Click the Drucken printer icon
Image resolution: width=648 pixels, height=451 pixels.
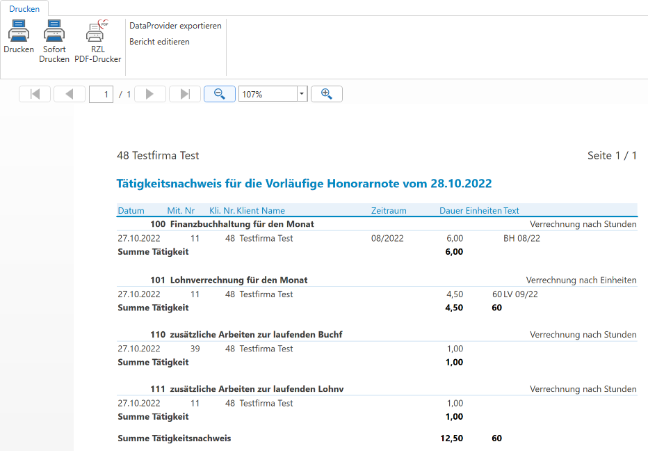tap(19, 32)
